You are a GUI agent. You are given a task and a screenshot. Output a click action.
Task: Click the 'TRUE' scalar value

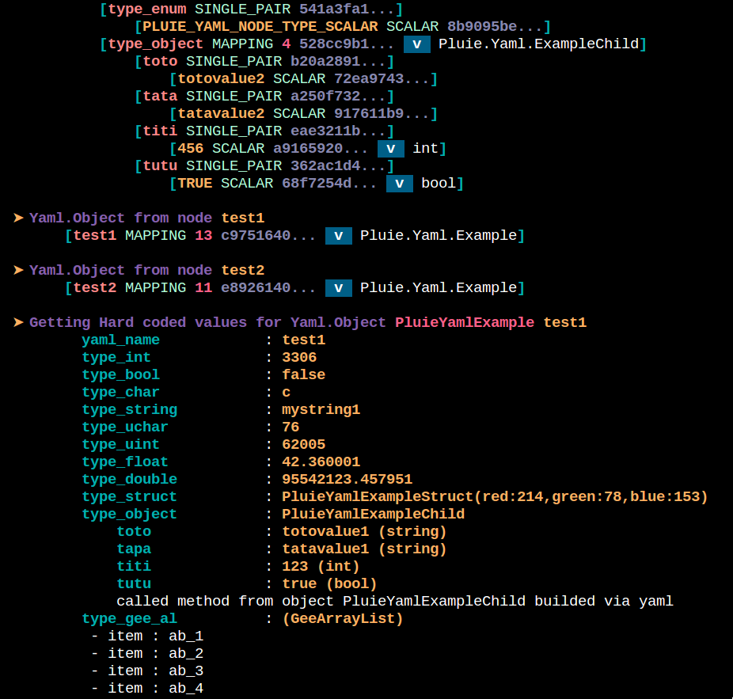(195, 184)
